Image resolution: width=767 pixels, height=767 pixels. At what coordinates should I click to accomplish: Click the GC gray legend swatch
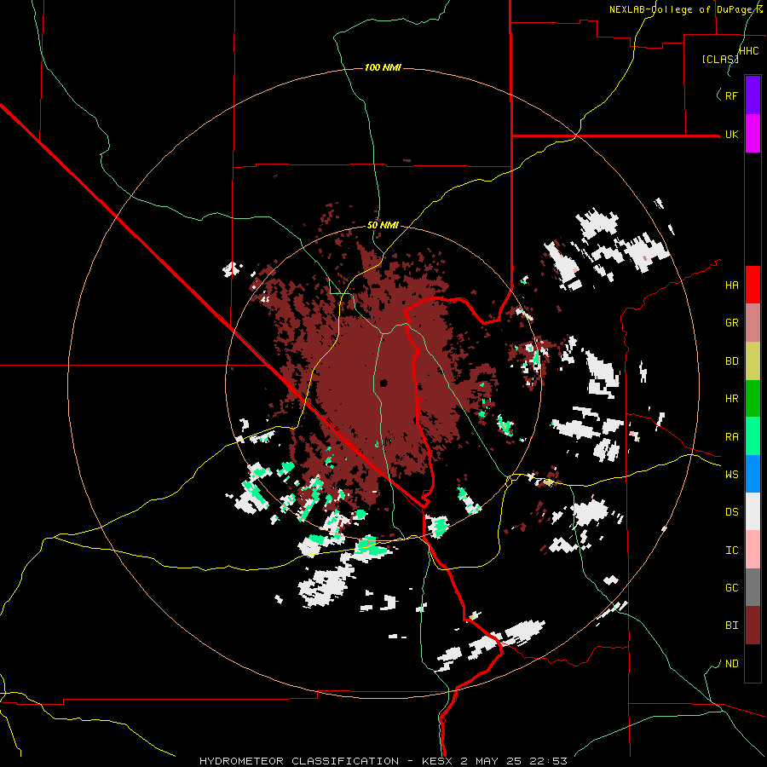753,587
